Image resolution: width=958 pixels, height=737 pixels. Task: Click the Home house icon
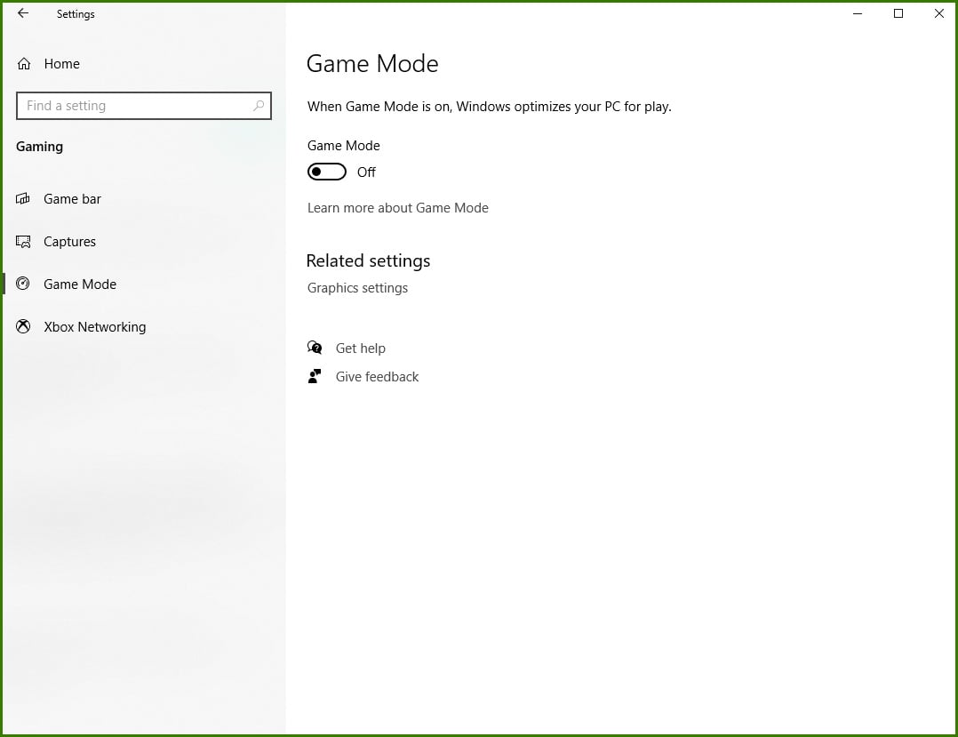[x=24, y=63]
